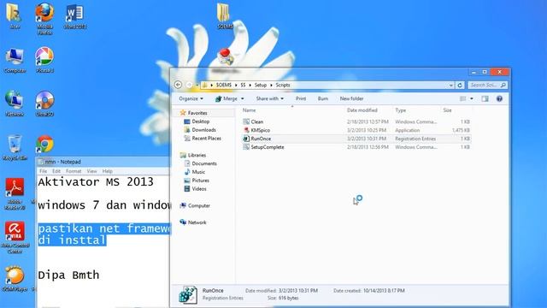The height and width of the screenshot is (308, 547).
Task: Click the Aktivator MS 2013 line in Notepad
Action: pyautogui.click(x=96, y=182)
